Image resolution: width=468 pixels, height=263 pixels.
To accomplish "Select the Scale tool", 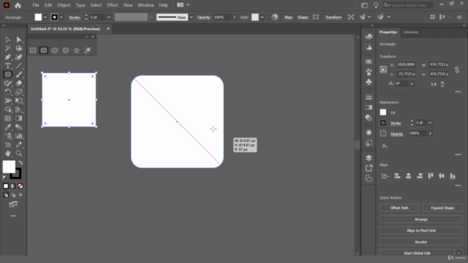I will click(x=19, y=92).
